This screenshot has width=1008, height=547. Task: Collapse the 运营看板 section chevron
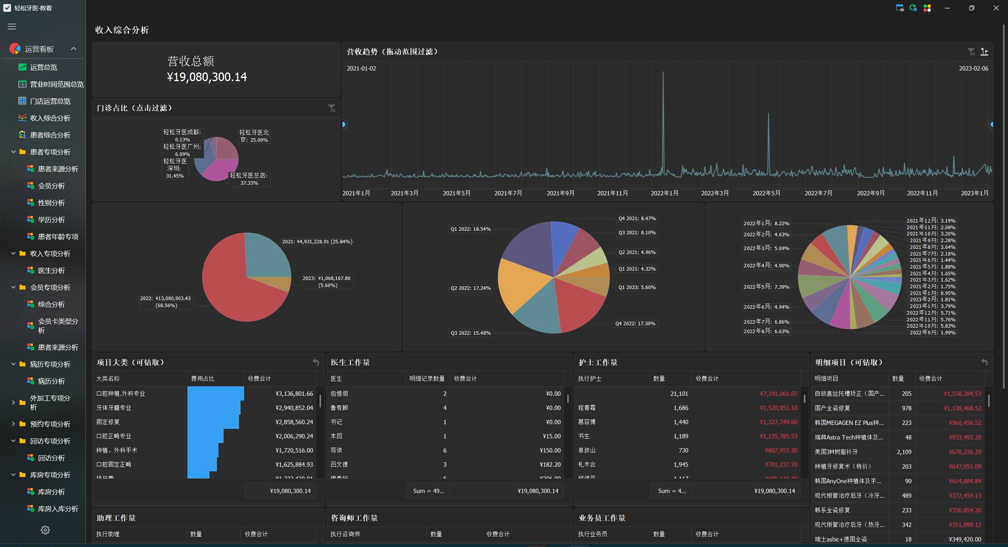74,49
